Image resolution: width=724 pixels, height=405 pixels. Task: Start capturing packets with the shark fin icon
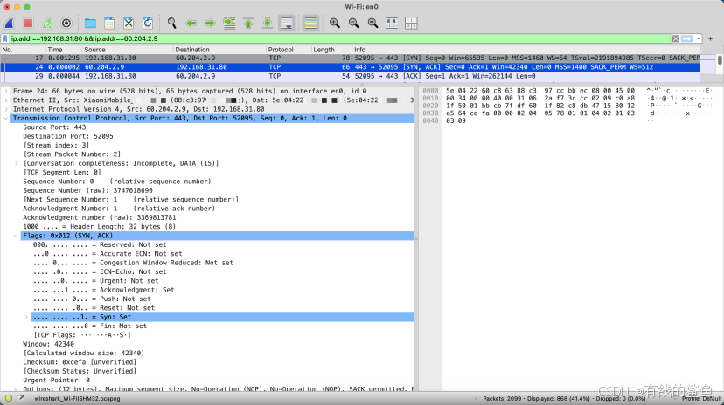(x=10, y=23)
